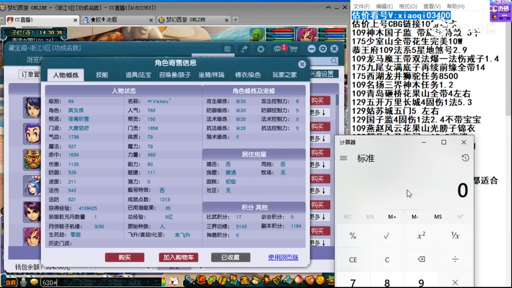Open Notepad 编辑(E) menu
Image resolution: width=512 pixels, height=288 pixels.
click(x=384, y=6)
